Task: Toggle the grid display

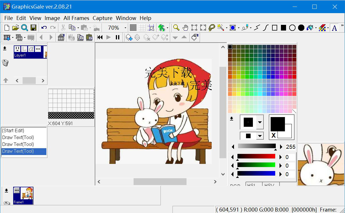Action: pyautogui.click(x=133, y=28)
